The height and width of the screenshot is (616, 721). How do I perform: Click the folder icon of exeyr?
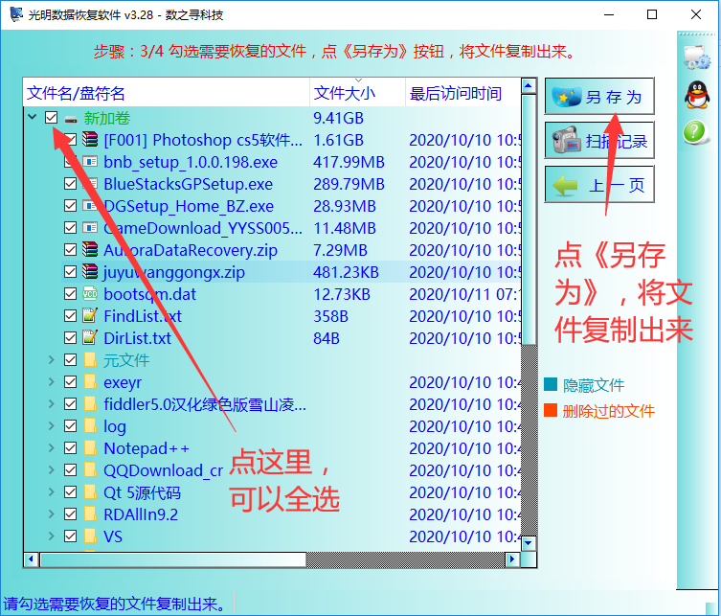[x=91, y=382]
